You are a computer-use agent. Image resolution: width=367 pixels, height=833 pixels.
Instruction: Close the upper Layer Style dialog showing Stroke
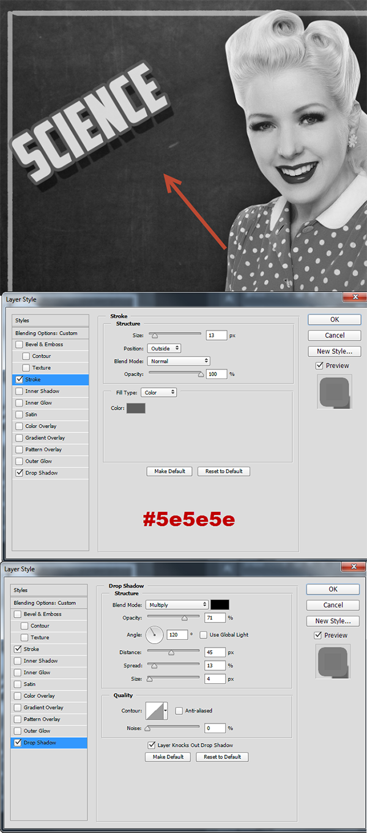pyautogui.click(x=354, y=297)
